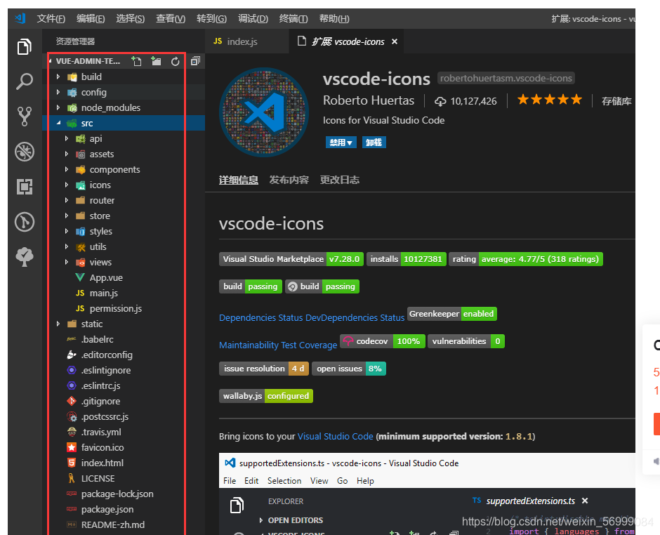Open the 转到(G) menu
Image resolution: width=660 pixels, height=535 pixels.
point(211,18)
